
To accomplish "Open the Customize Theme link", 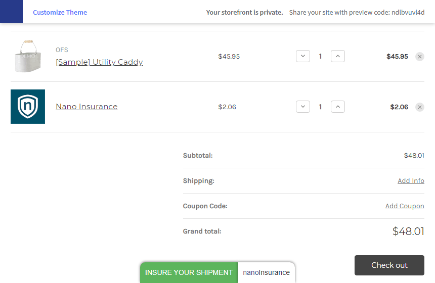I will (60, 12).
